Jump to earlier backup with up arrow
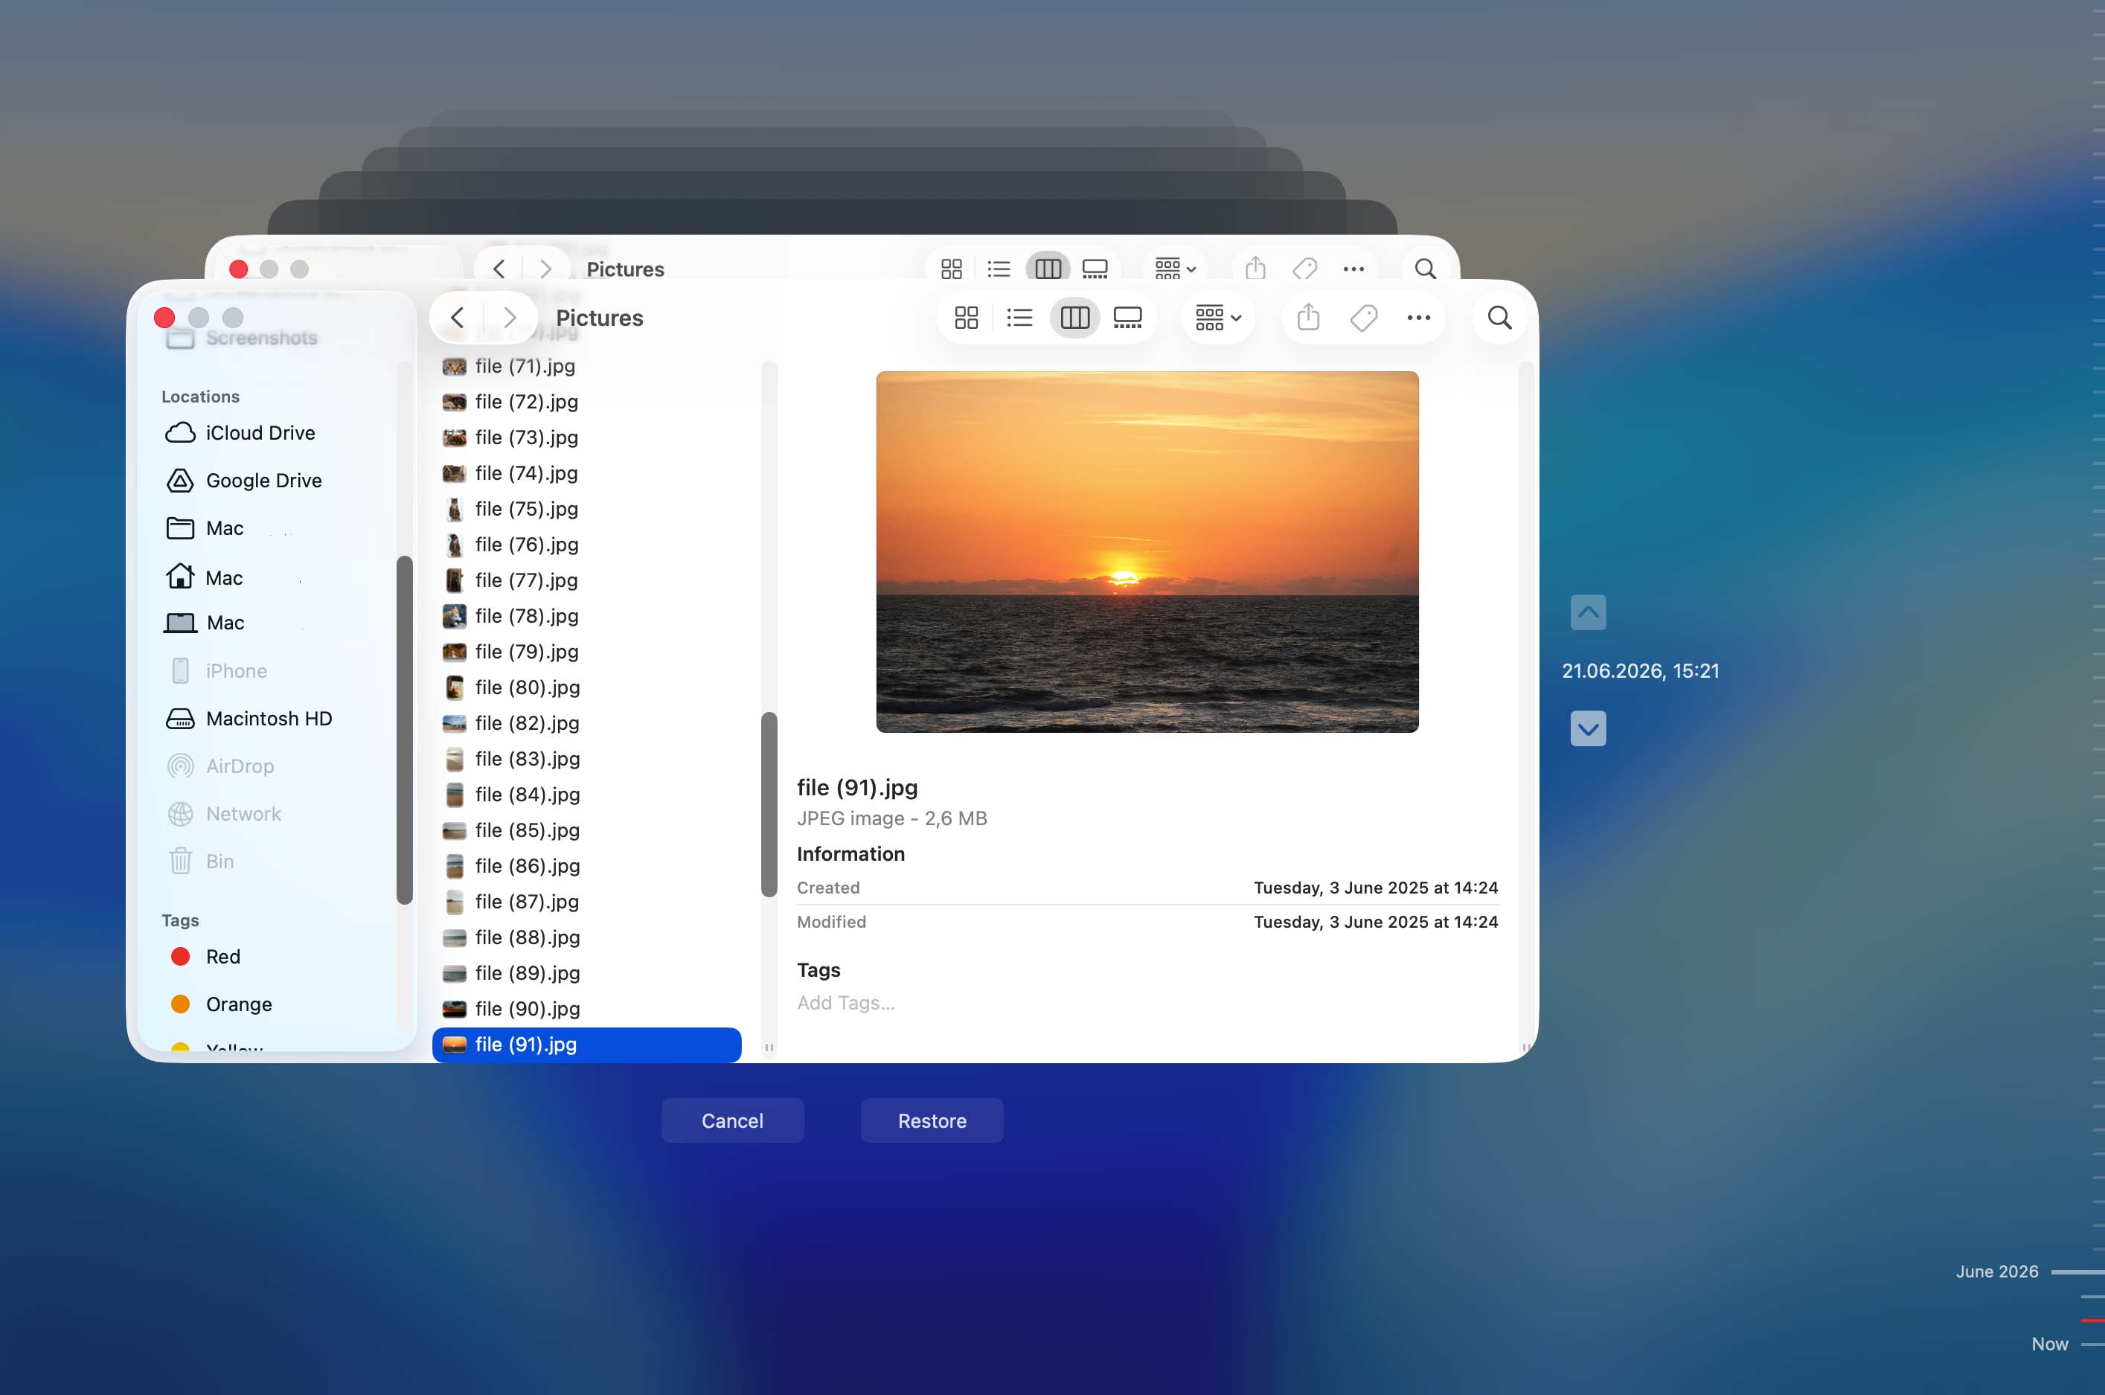The height and width of the screenshot is (1395, 2105). point(1587,612)
